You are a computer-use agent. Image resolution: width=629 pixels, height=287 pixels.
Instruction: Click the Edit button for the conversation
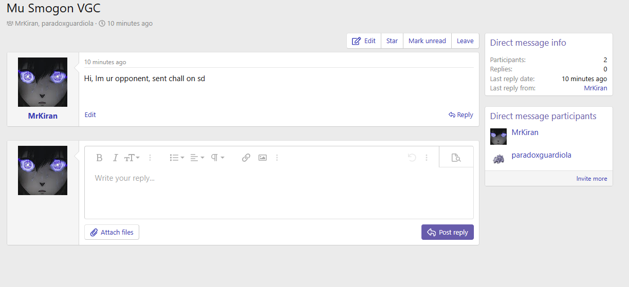[364, 41]
